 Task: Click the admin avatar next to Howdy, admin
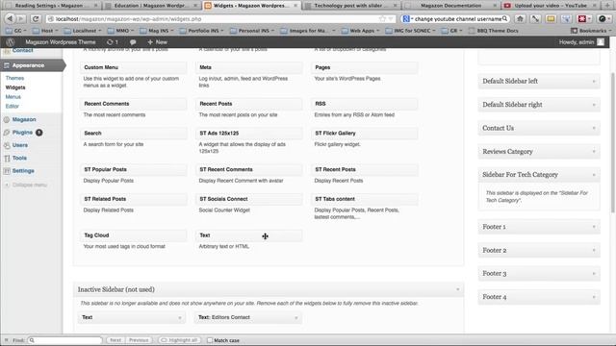pyautogui.click(x=601, y=42)
